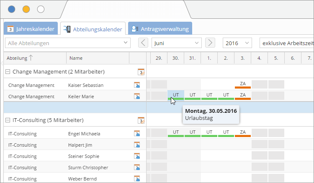This screenshot has width=314, height=183.
Task: Switch to the Jahreskalender tab
Action: 31,29
